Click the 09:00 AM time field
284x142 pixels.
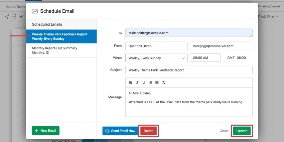[205, 58]
